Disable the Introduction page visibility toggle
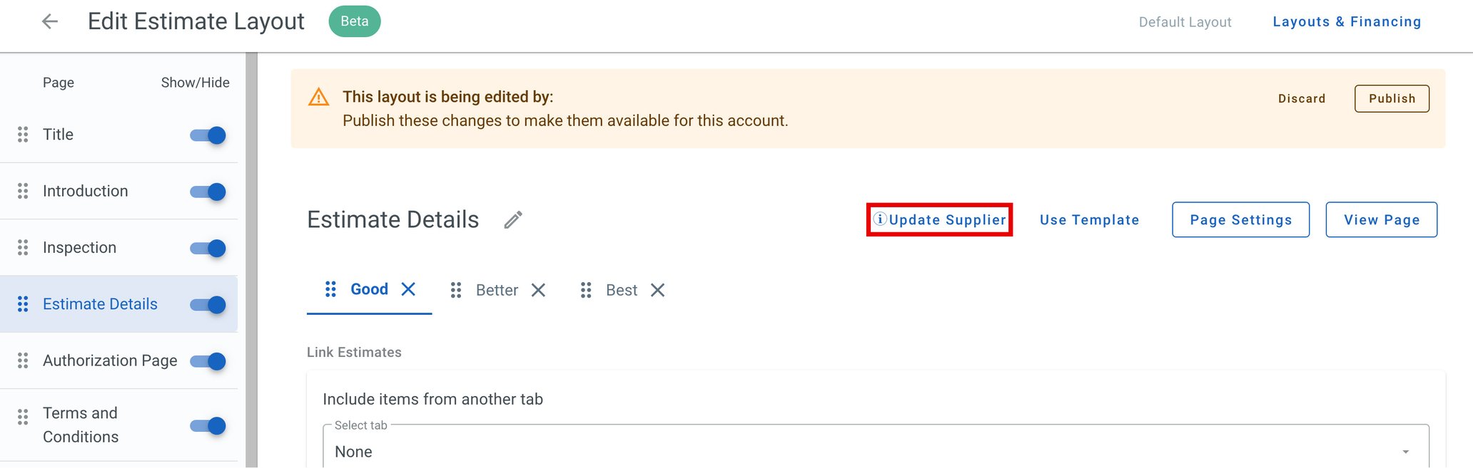 pos(207,192)
